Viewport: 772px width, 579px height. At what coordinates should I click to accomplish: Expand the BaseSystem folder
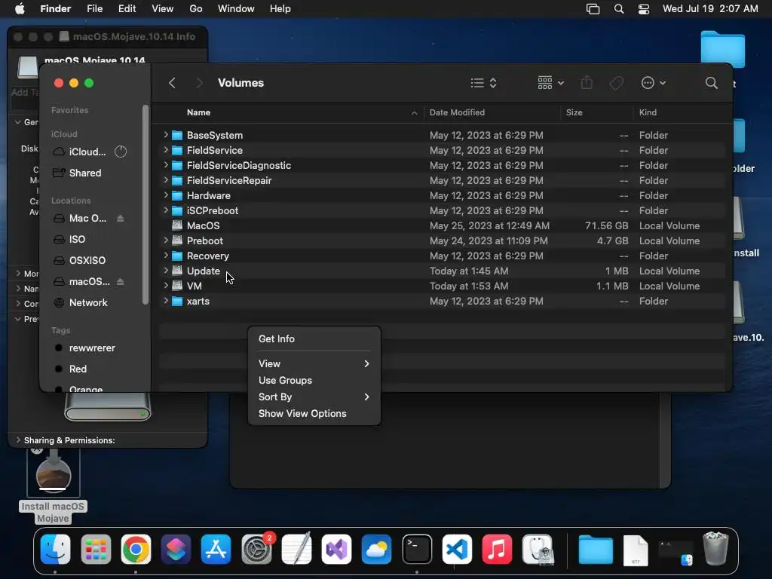tap(166, 135)
